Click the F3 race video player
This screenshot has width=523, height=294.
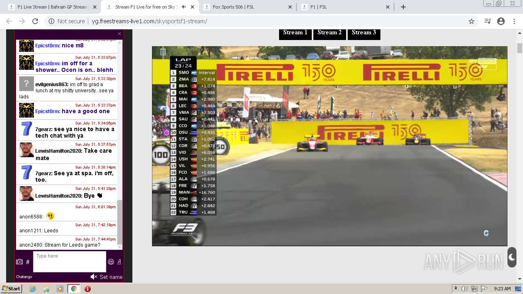pos(329,146)
